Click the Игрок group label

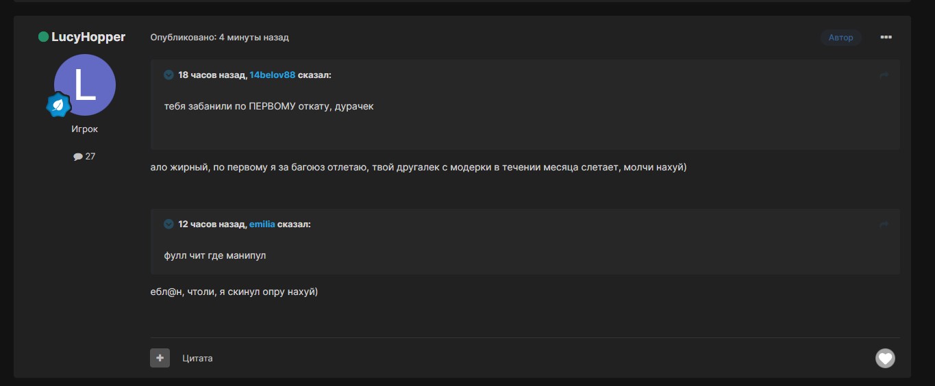coord(85,129)
